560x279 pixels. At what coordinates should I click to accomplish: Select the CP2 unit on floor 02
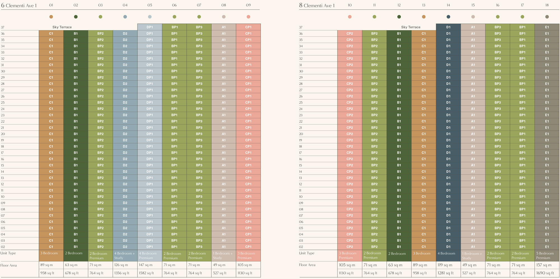tap(350, 247)
